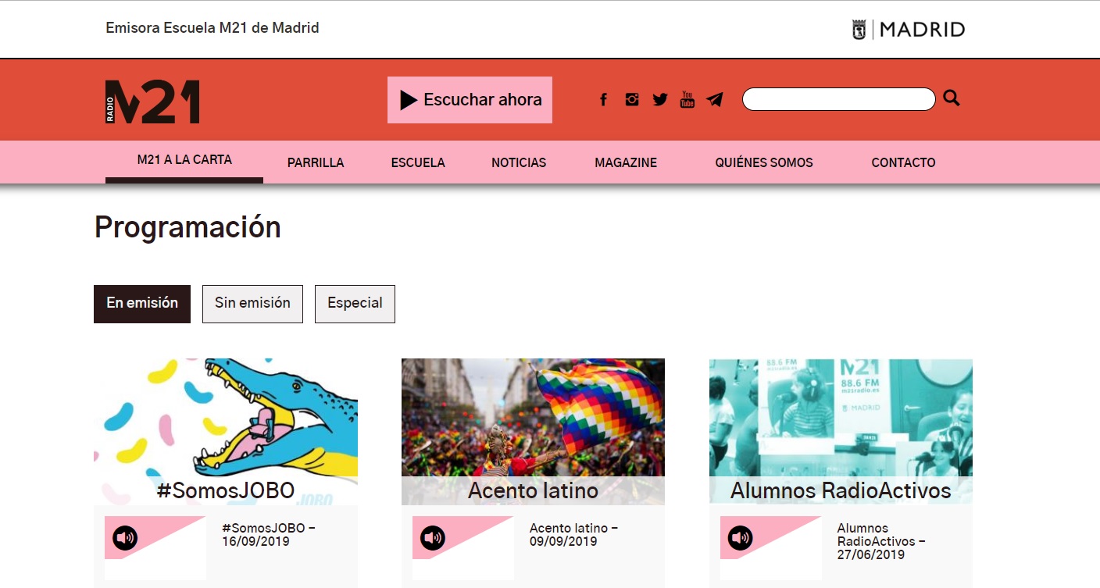
Task: Play the Alumnos RadioActivos speaker icon
Action: pos(741,537)
